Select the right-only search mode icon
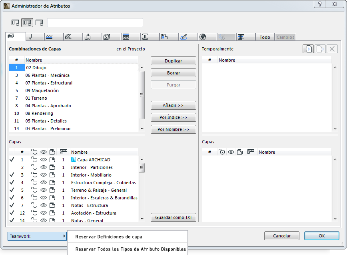Image resolution: width=347 pixels, height=255 pixels. (39, 22)
